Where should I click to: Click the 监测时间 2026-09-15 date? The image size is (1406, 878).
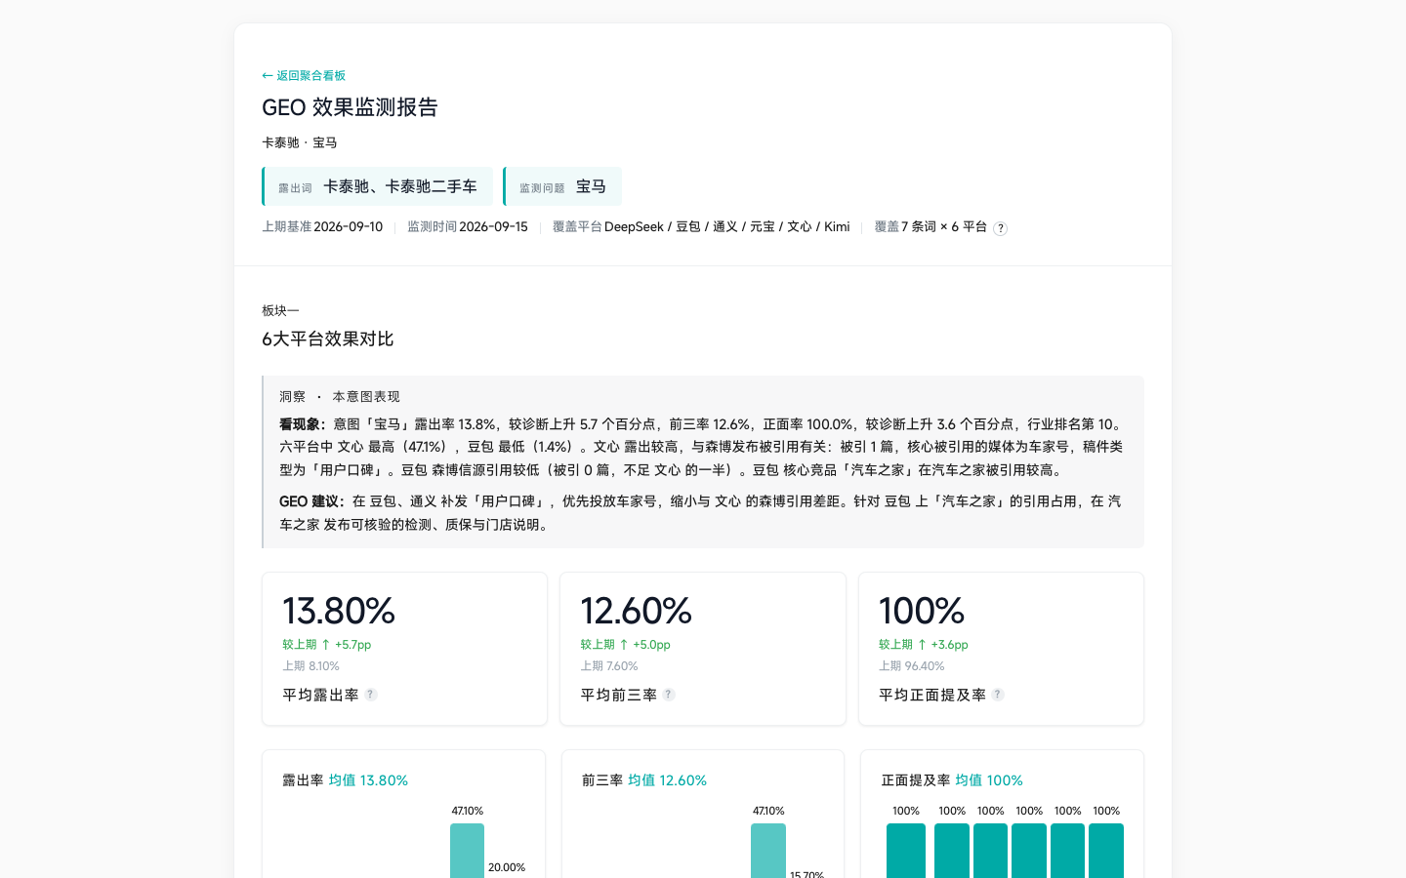[x=468, y=226]
